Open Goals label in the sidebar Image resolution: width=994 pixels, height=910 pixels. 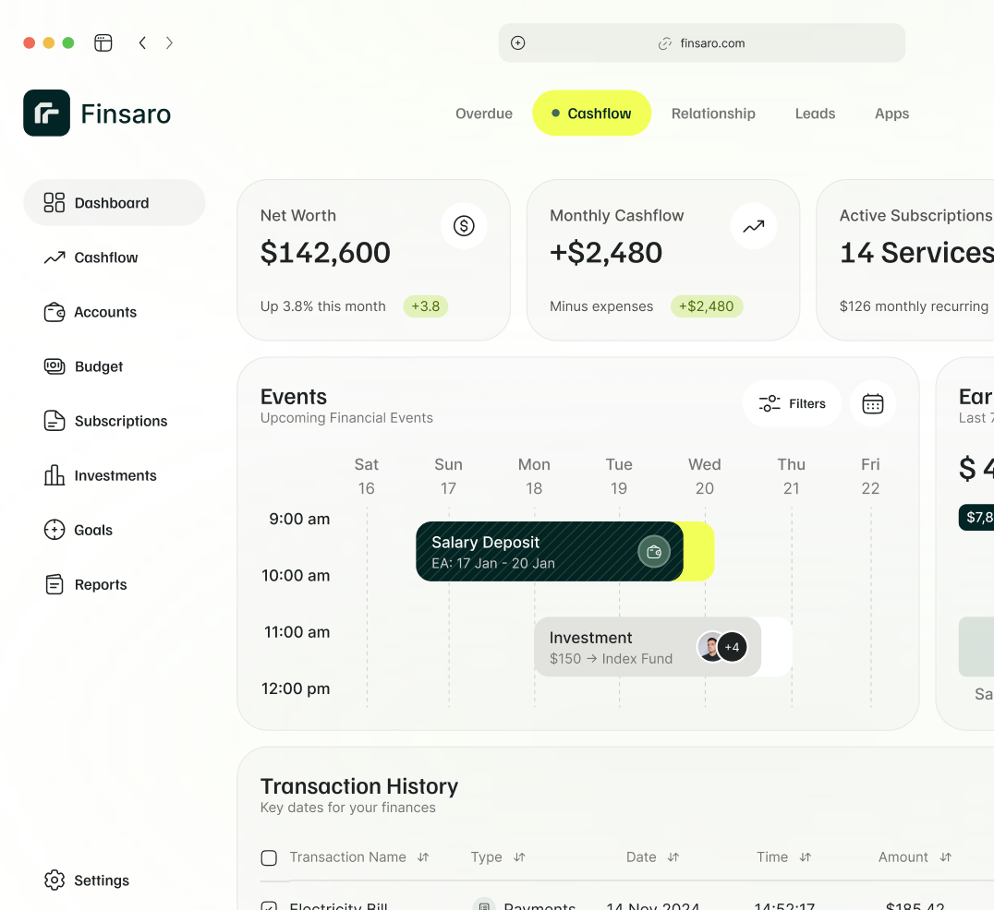click(93, 530)
